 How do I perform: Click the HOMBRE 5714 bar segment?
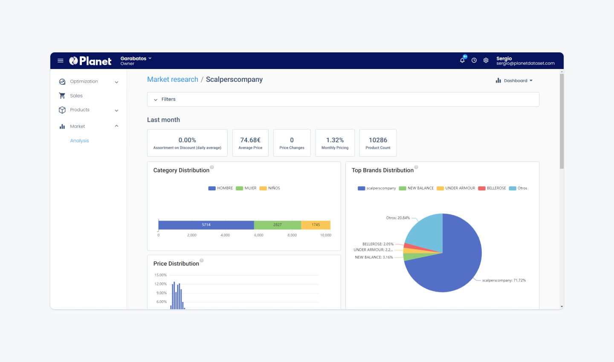coord(206,225)
